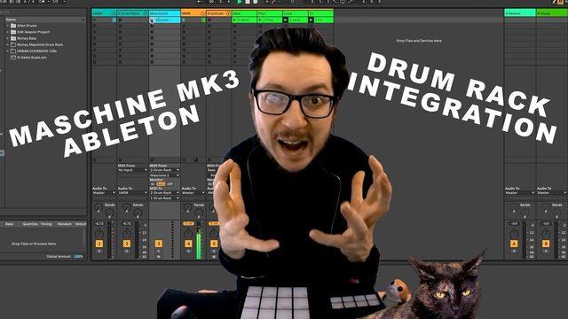Launch the Pad clip in the first scene

[x=260, y=19]
